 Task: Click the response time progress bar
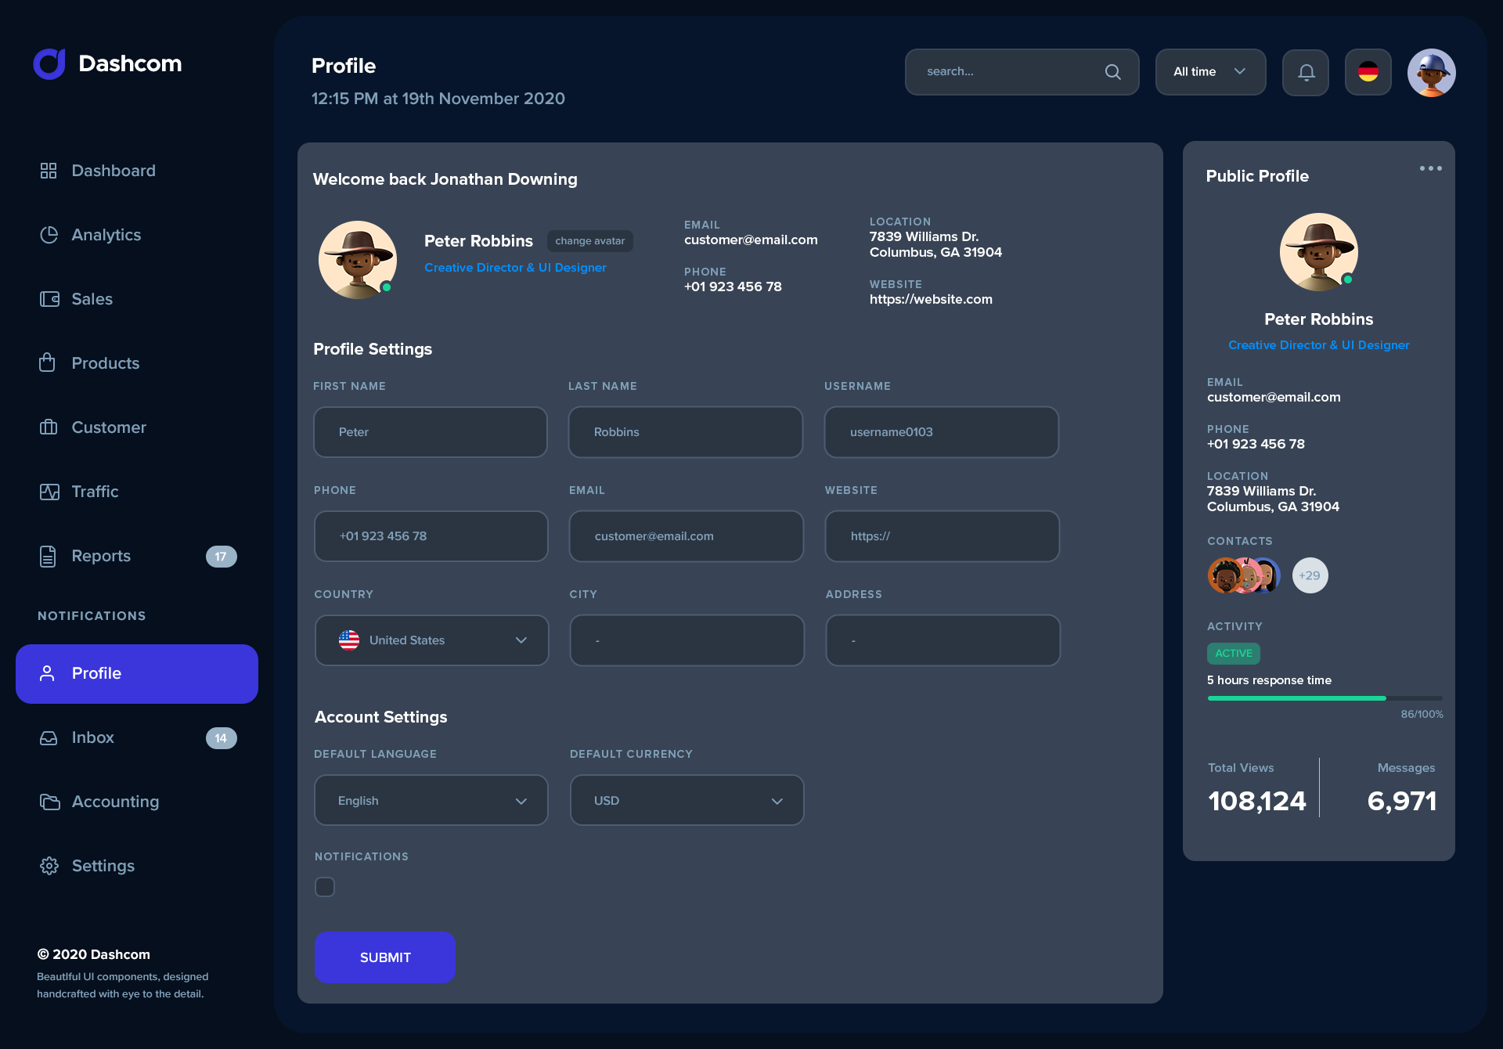coord(1324,698)
